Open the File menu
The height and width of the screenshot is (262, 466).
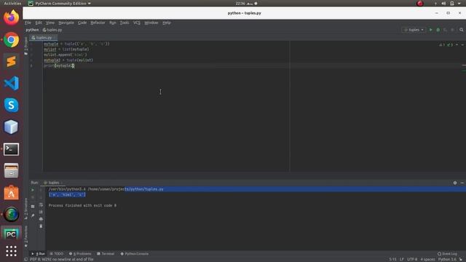[28, 23]
